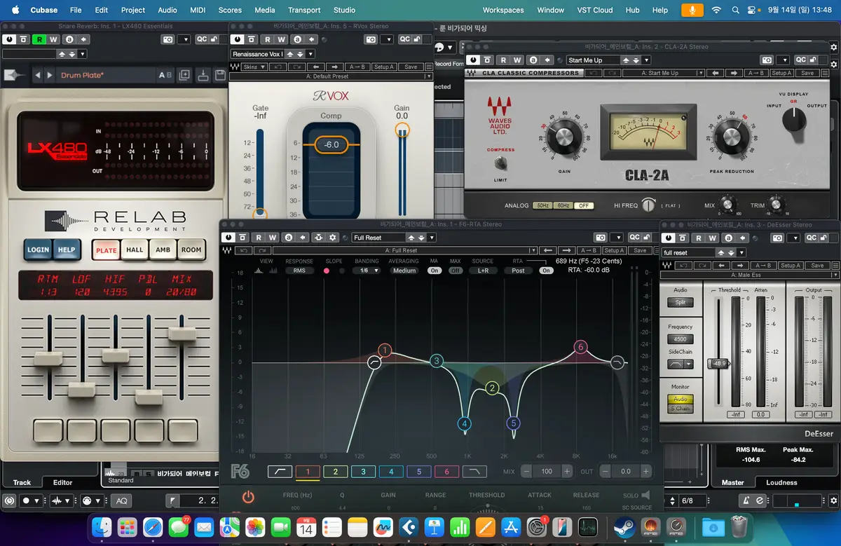Open the F6 plugin settings gear
This screenshot has height=546, width=841.
tap(333, 238)
